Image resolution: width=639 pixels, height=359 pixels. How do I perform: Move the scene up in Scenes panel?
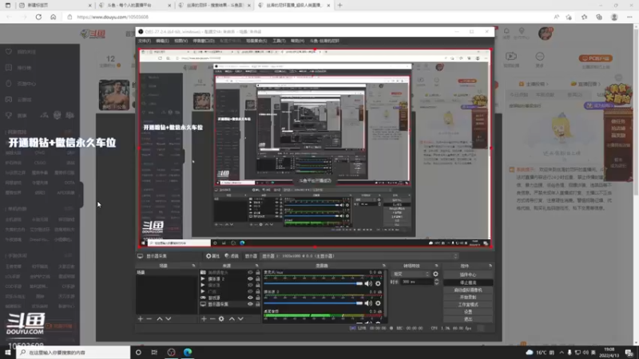[160, 318]
